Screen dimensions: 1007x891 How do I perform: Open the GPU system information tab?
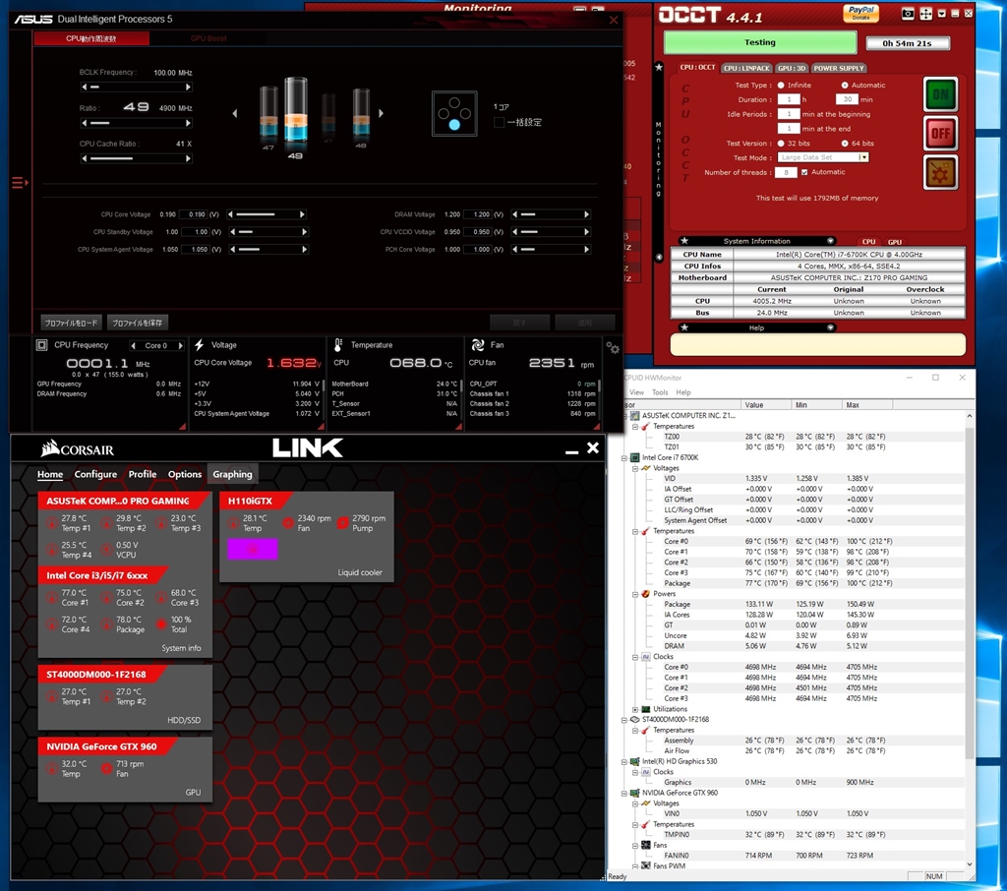895,242
